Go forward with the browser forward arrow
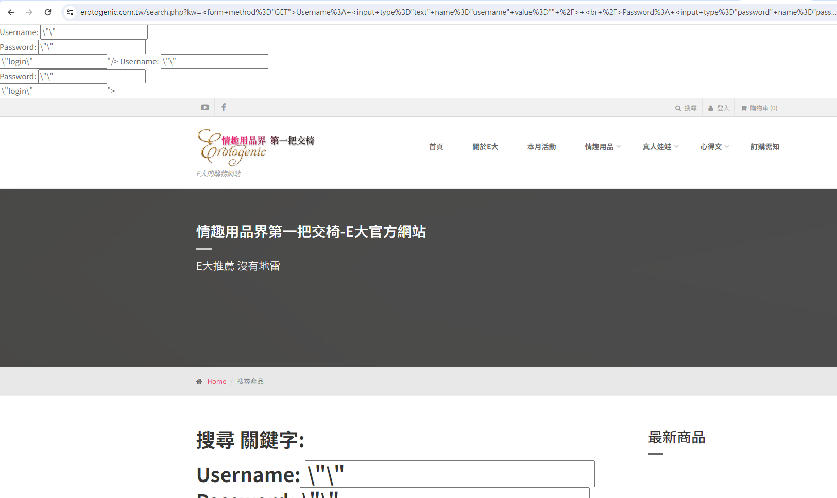837x498 pixels. 29,12
